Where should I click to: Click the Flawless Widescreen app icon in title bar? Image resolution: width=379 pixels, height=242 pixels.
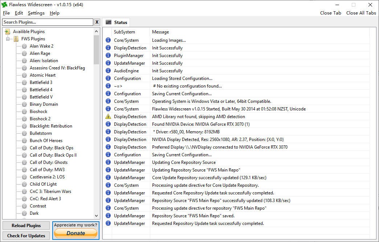[x=4, y=5]
